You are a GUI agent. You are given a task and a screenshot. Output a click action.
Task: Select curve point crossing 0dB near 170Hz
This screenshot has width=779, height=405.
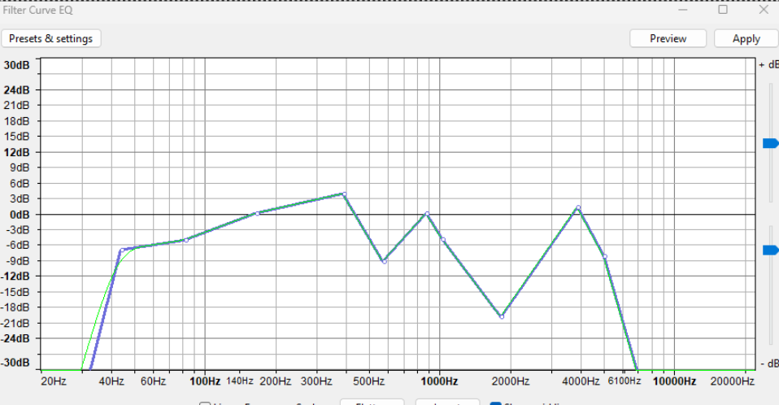[257, 214]
